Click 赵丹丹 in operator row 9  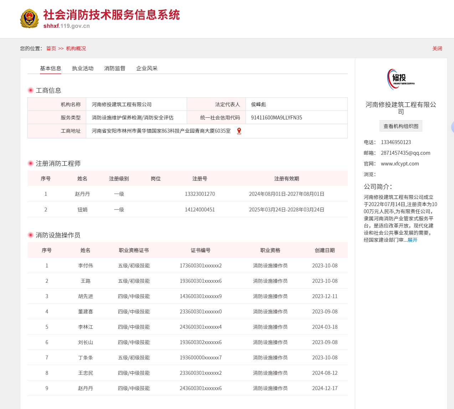[86, 388]
